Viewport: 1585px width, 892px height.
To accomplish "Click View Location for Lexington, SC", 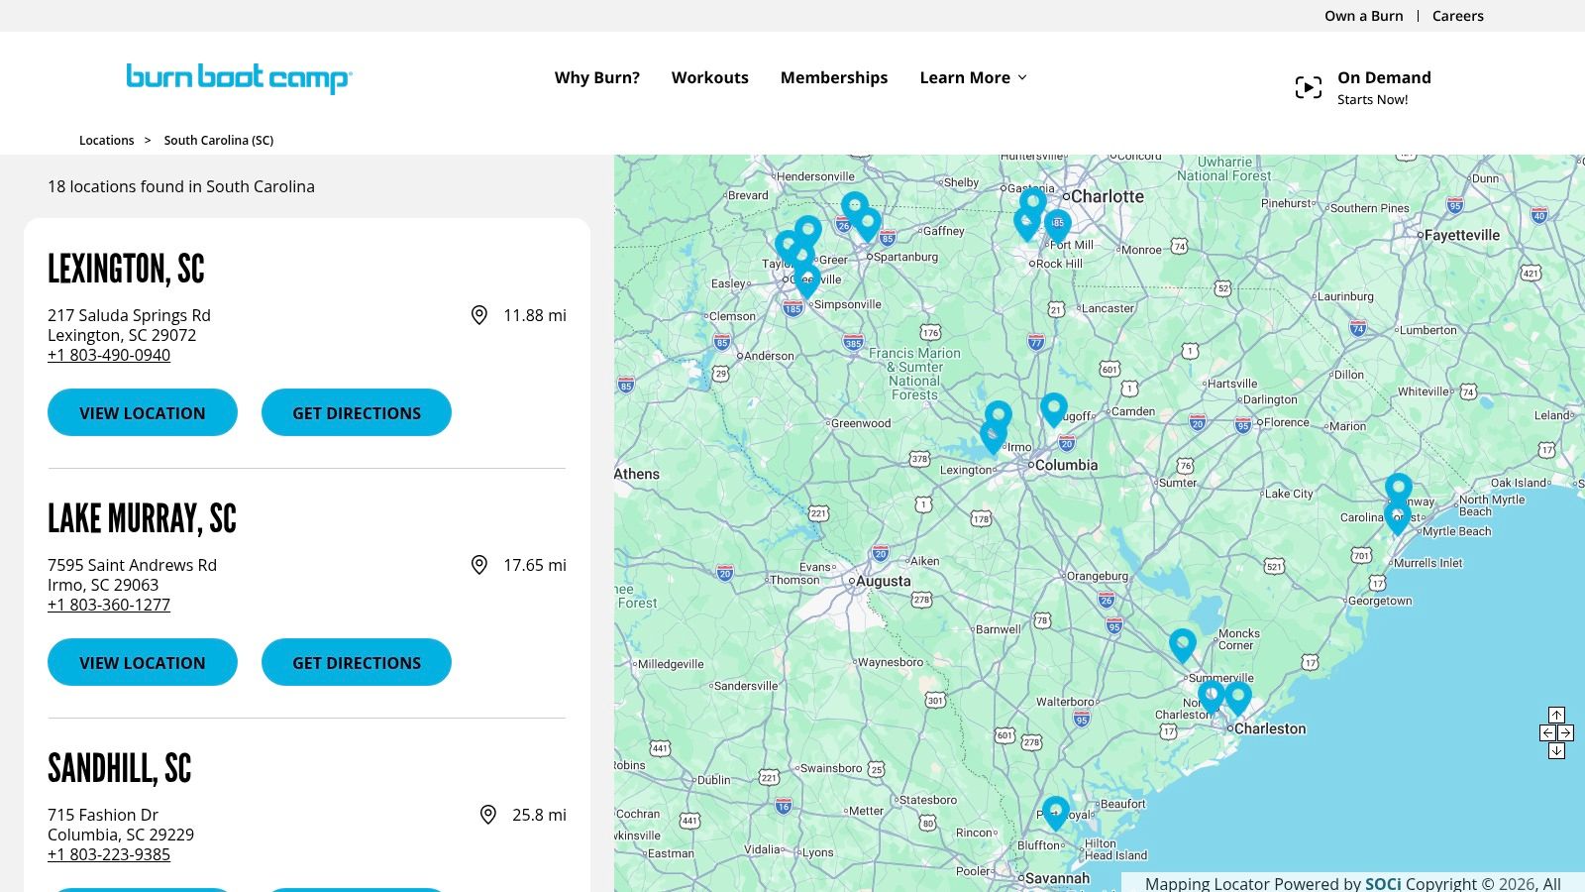I will tap(142, 412).
